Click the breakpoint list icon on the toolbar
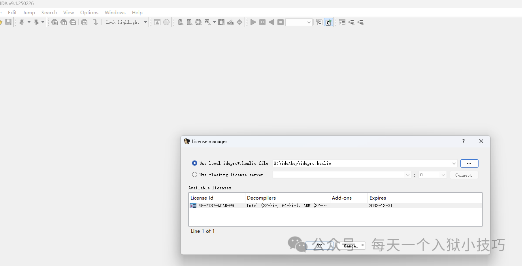522x266 pixels. coord(342,22)
